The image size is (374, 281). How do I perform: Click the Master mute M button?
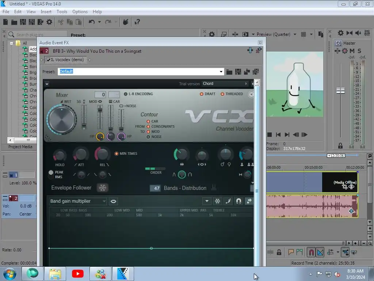[x=352, y=51]
